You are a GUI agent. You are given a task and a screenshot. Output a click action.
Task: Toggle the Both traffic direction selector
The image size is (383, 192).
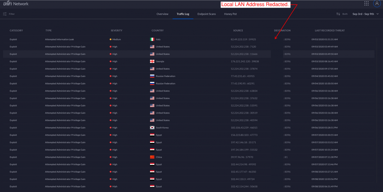342,14
